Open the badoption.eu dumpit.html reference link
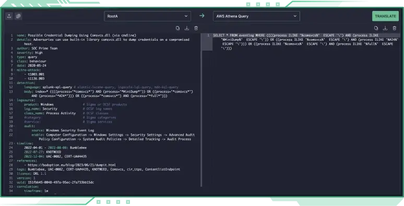 (72, 165)
